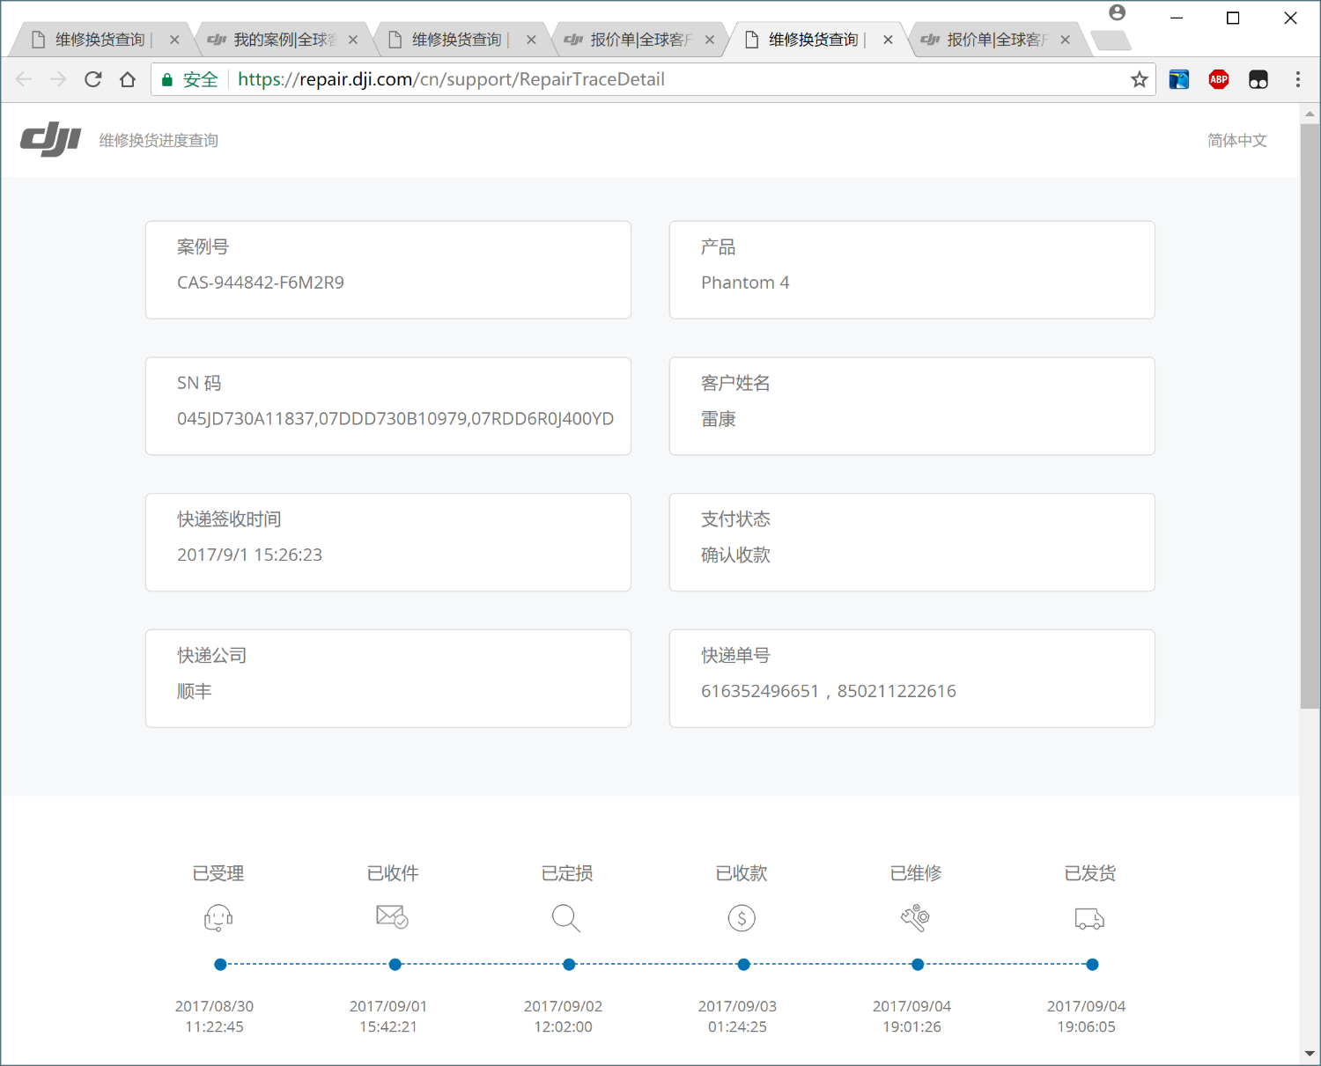Click the 已发货 timeline dot
The image size is (1321, 1066).
1092,965
